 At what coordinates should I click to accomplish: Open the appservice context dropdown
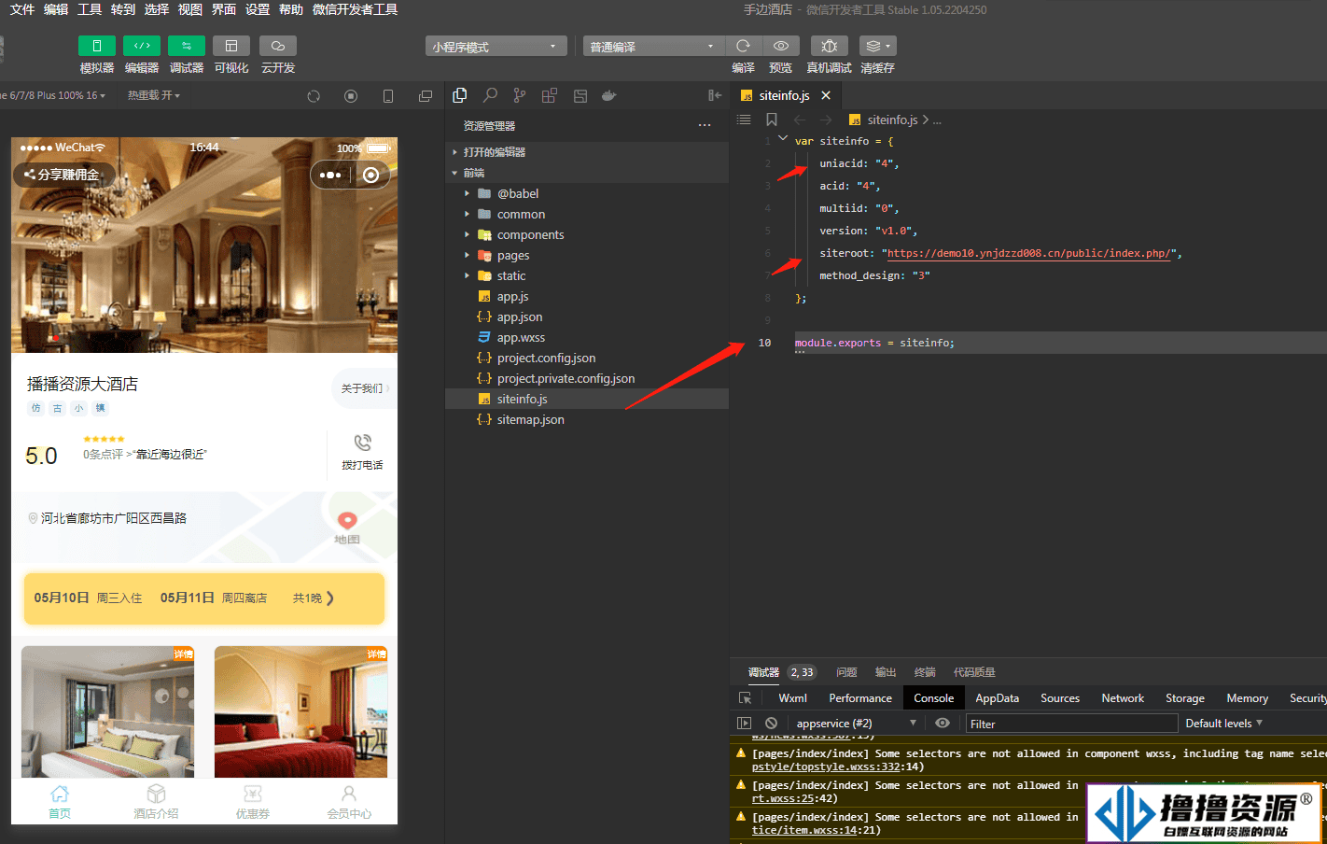pos(856,724)
